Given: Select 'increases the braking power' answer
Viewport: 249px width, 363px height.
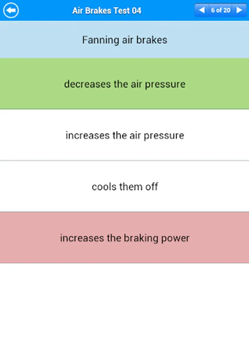Looking at the screenshot, I should [124, 238].
